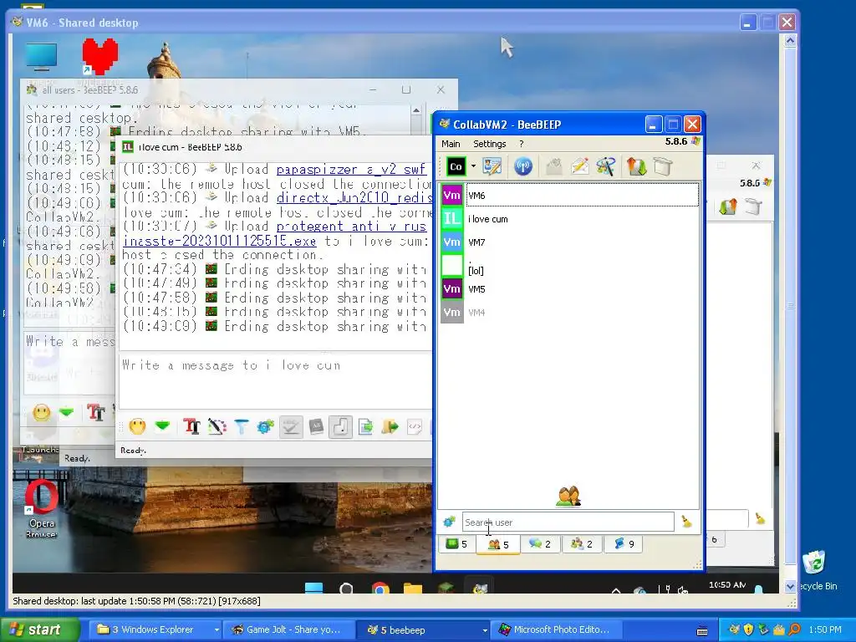Open the Settings menu in CollabVM2 window

[x=489, y=144]
